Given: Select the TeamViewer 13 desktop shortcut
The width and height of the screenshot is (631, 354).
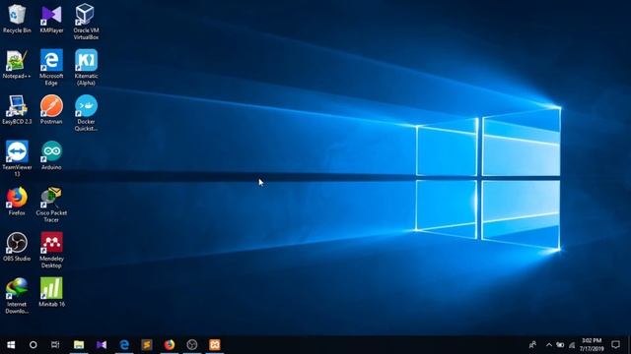Looking at the screenshot, I should (17, 158).
